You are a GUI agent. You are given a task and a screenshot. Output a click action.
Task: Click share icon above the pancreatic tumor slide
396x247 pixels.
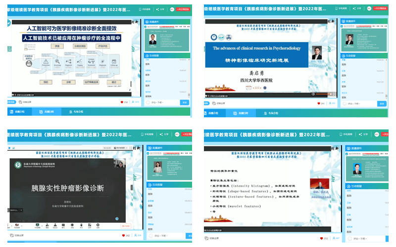point(161,134)
